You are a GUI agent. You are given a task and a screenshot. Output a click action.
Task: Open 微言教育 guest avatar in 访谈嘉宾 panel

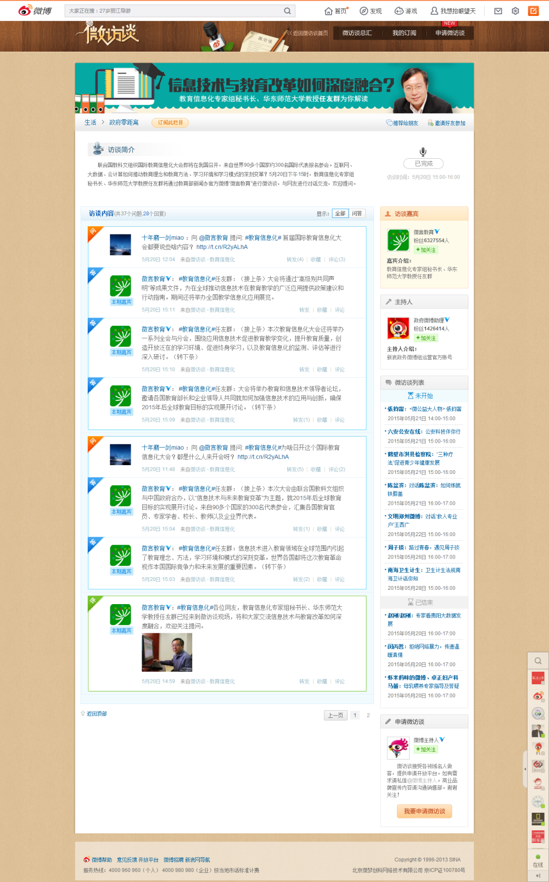point(398,240)
